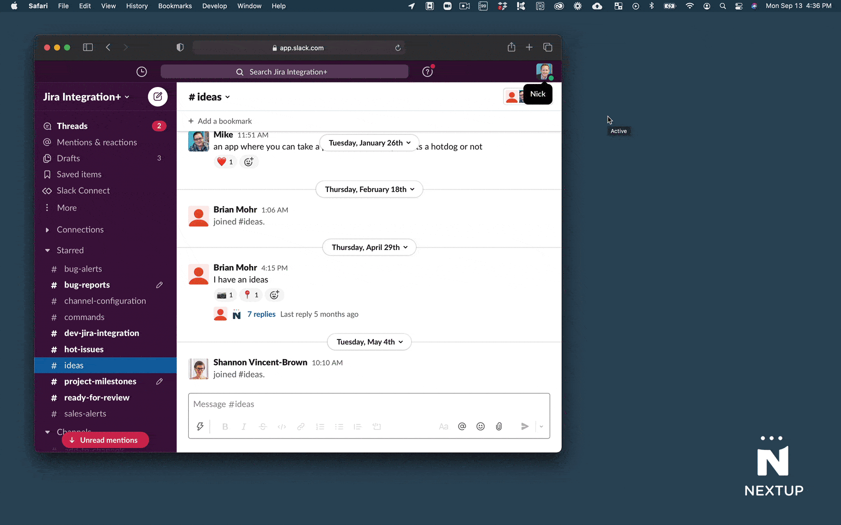
Task: Open Thursday, April 29th date dropdown
Action: coord(369,247)
